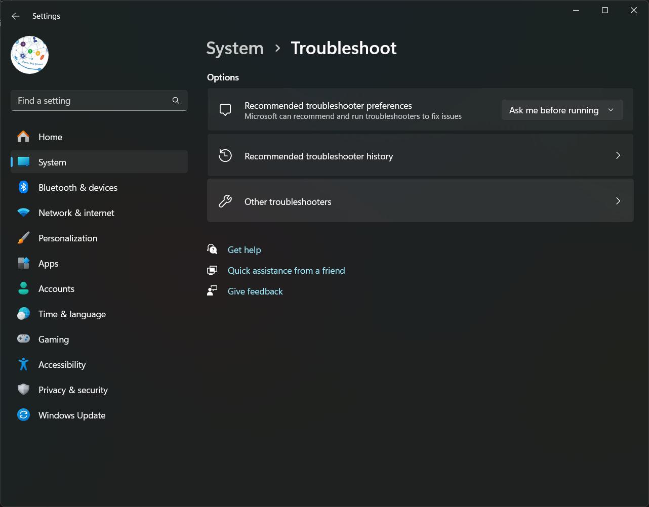The image size is (649, 507).
Task: Open Quick assistance from a friend
Action: coord(286,270)
